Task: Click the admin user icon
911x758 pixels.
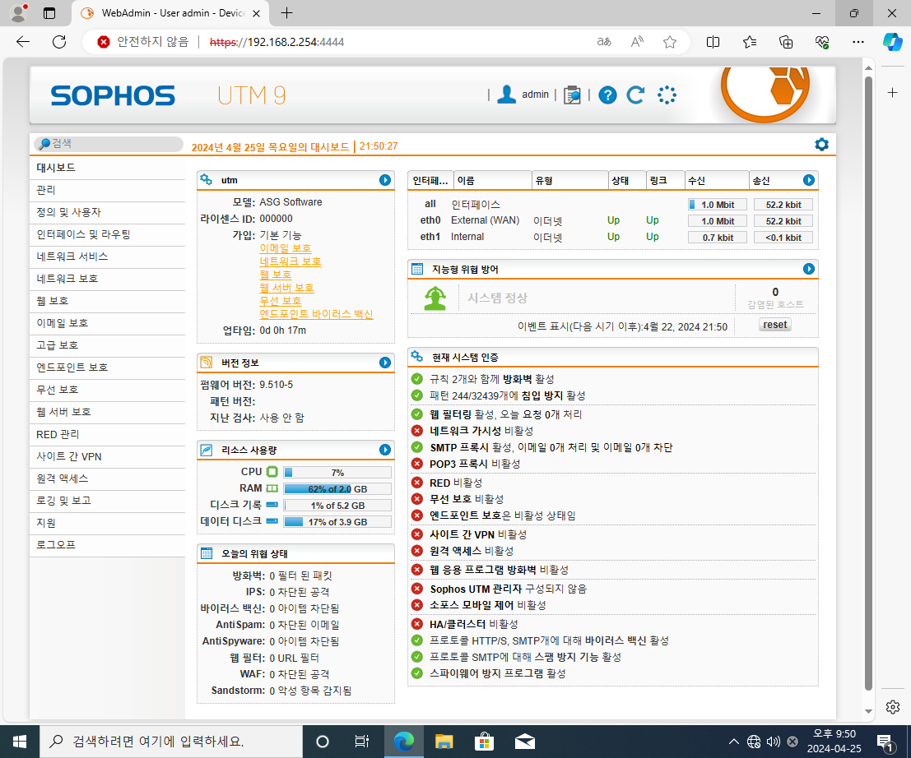Action: click(506, 94)
